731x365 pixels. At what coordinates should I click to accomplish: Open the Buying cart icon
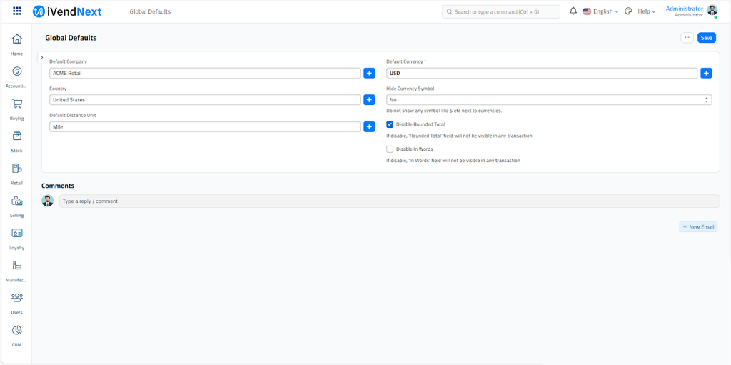pos(16,104)
